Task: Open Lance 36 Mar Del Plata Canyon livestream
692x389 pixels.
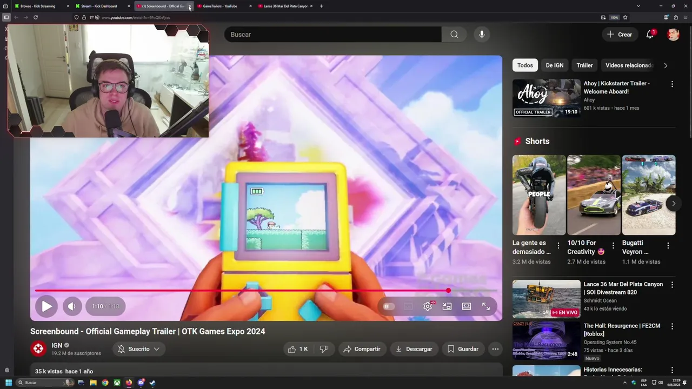Action: click(547, 299)
